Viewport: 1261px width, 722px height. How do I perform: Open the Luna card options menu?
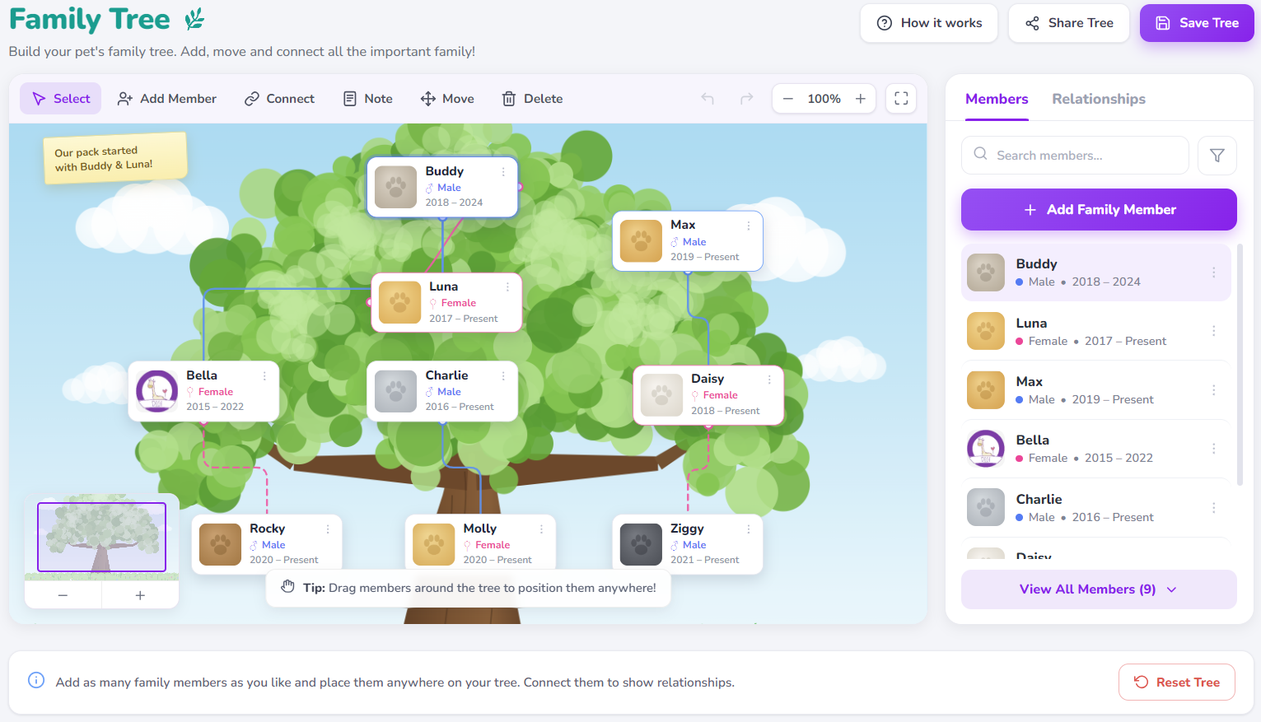click(507, 287)
